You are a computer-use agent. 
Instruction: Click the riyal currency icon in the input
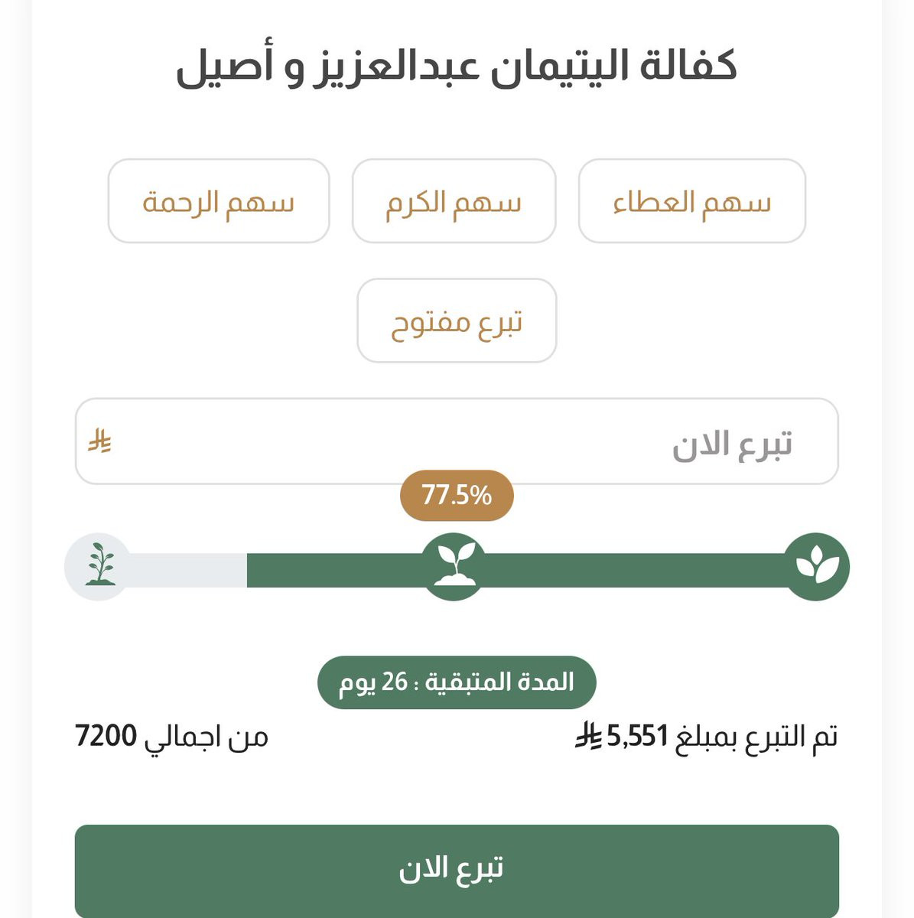[99, 441]
